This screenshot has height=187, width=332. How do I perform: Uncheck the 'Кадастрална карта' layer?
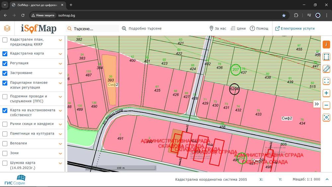5,54
